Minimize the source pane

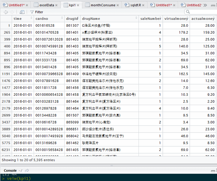pyautogui.click(x=213, y=5)
